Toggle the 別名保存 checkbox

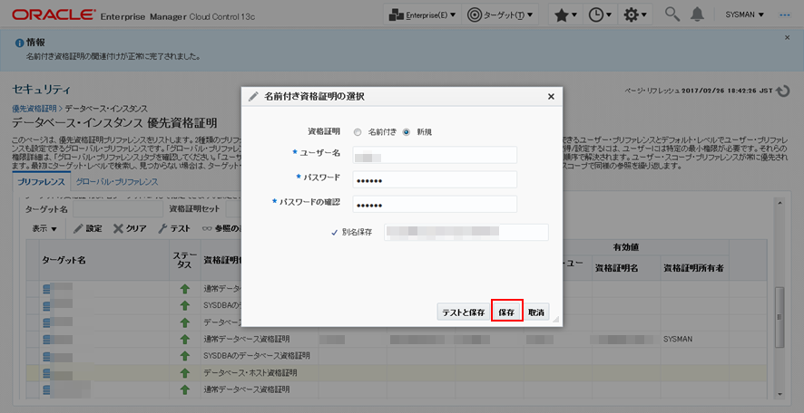[x=334, y=232]
